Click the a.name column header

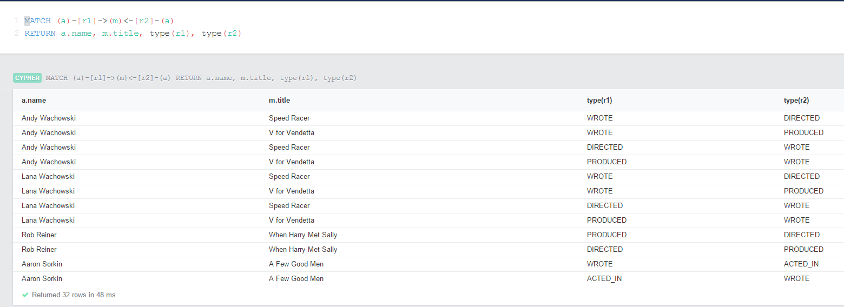pos(34,100)
